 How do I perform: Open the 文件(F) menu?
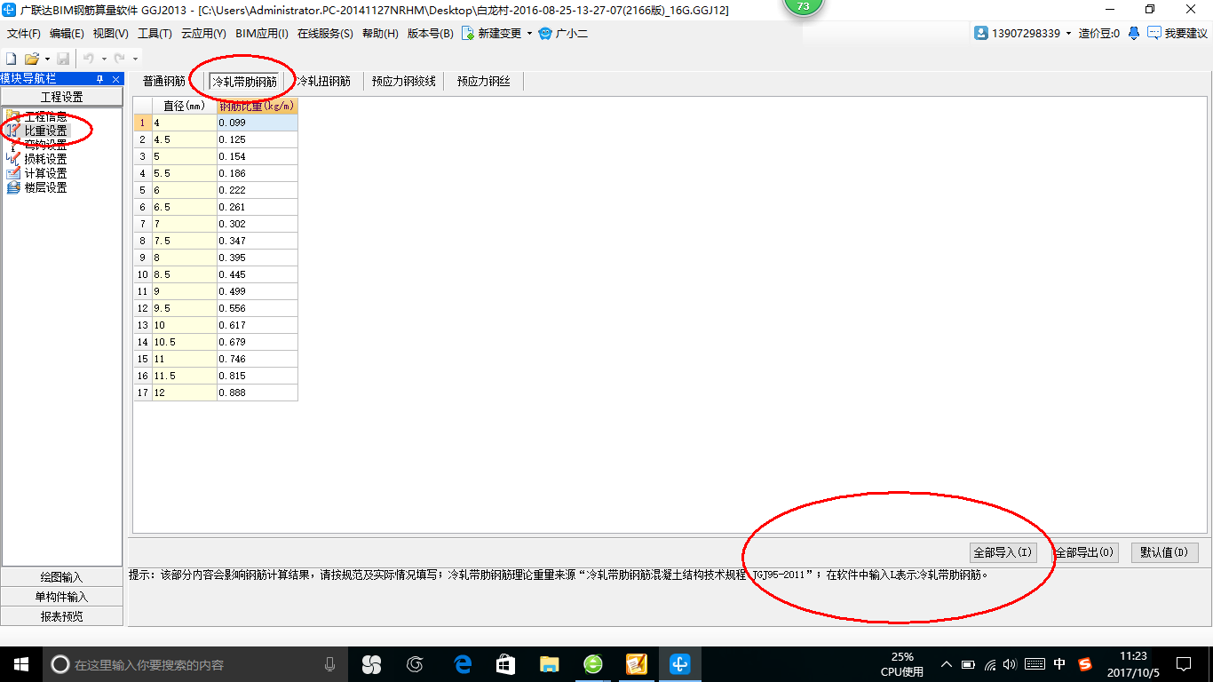coord(24,34)
